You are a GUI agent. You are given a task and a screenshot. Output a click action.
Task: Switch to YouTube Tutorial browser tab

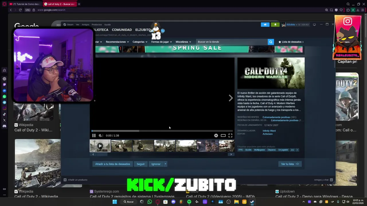coord(25,4)
